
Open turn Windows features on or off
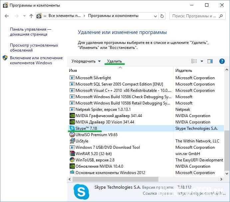coord(36,60)
